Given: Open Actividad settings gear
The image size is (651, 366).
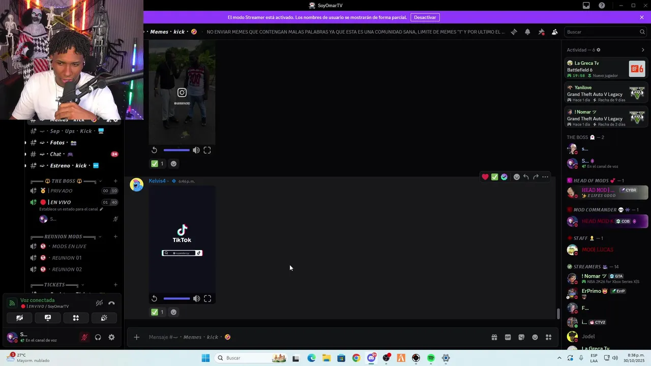Looking at the screenshot, I should [x=598, y=50].
